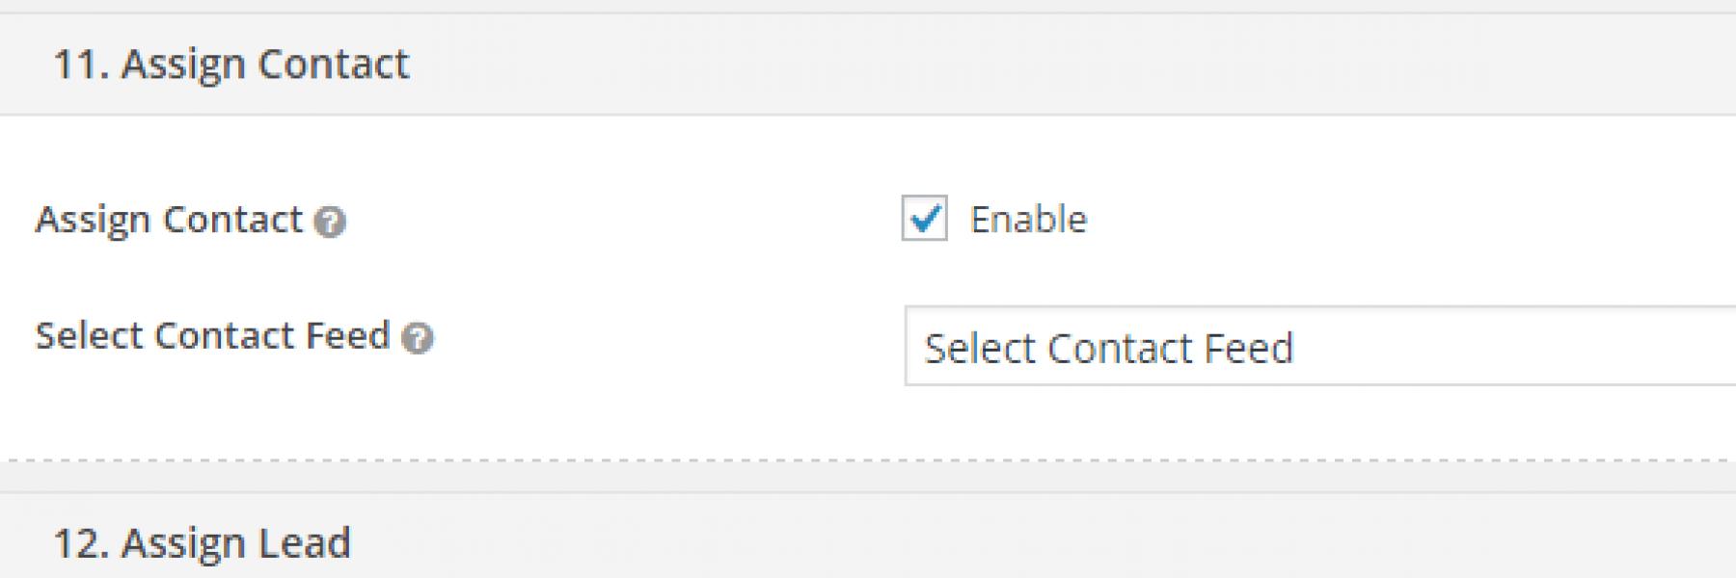
Task: Click the Enable label text
Action: 1029,219
